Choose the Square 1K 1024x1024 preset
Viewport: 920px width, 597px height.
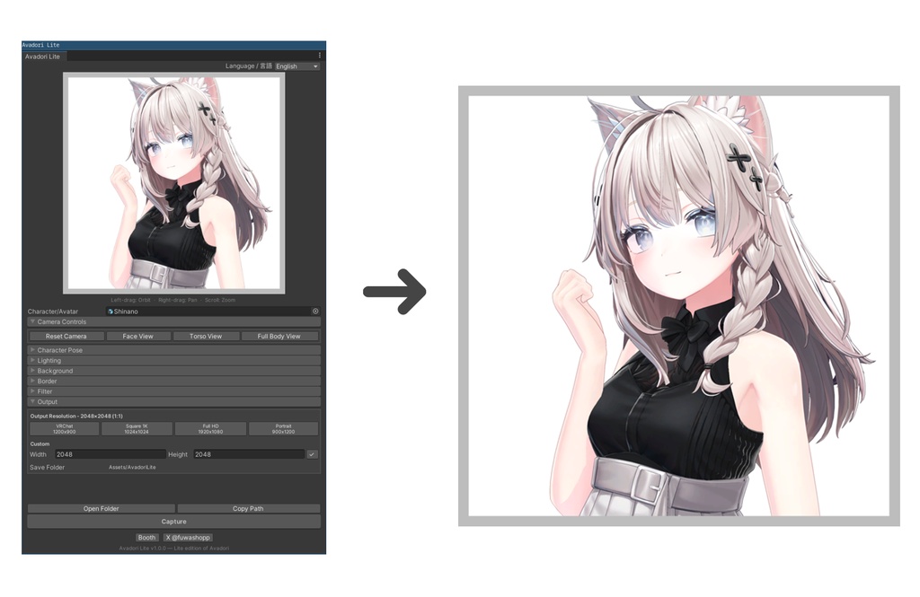(x=137, y=429)
